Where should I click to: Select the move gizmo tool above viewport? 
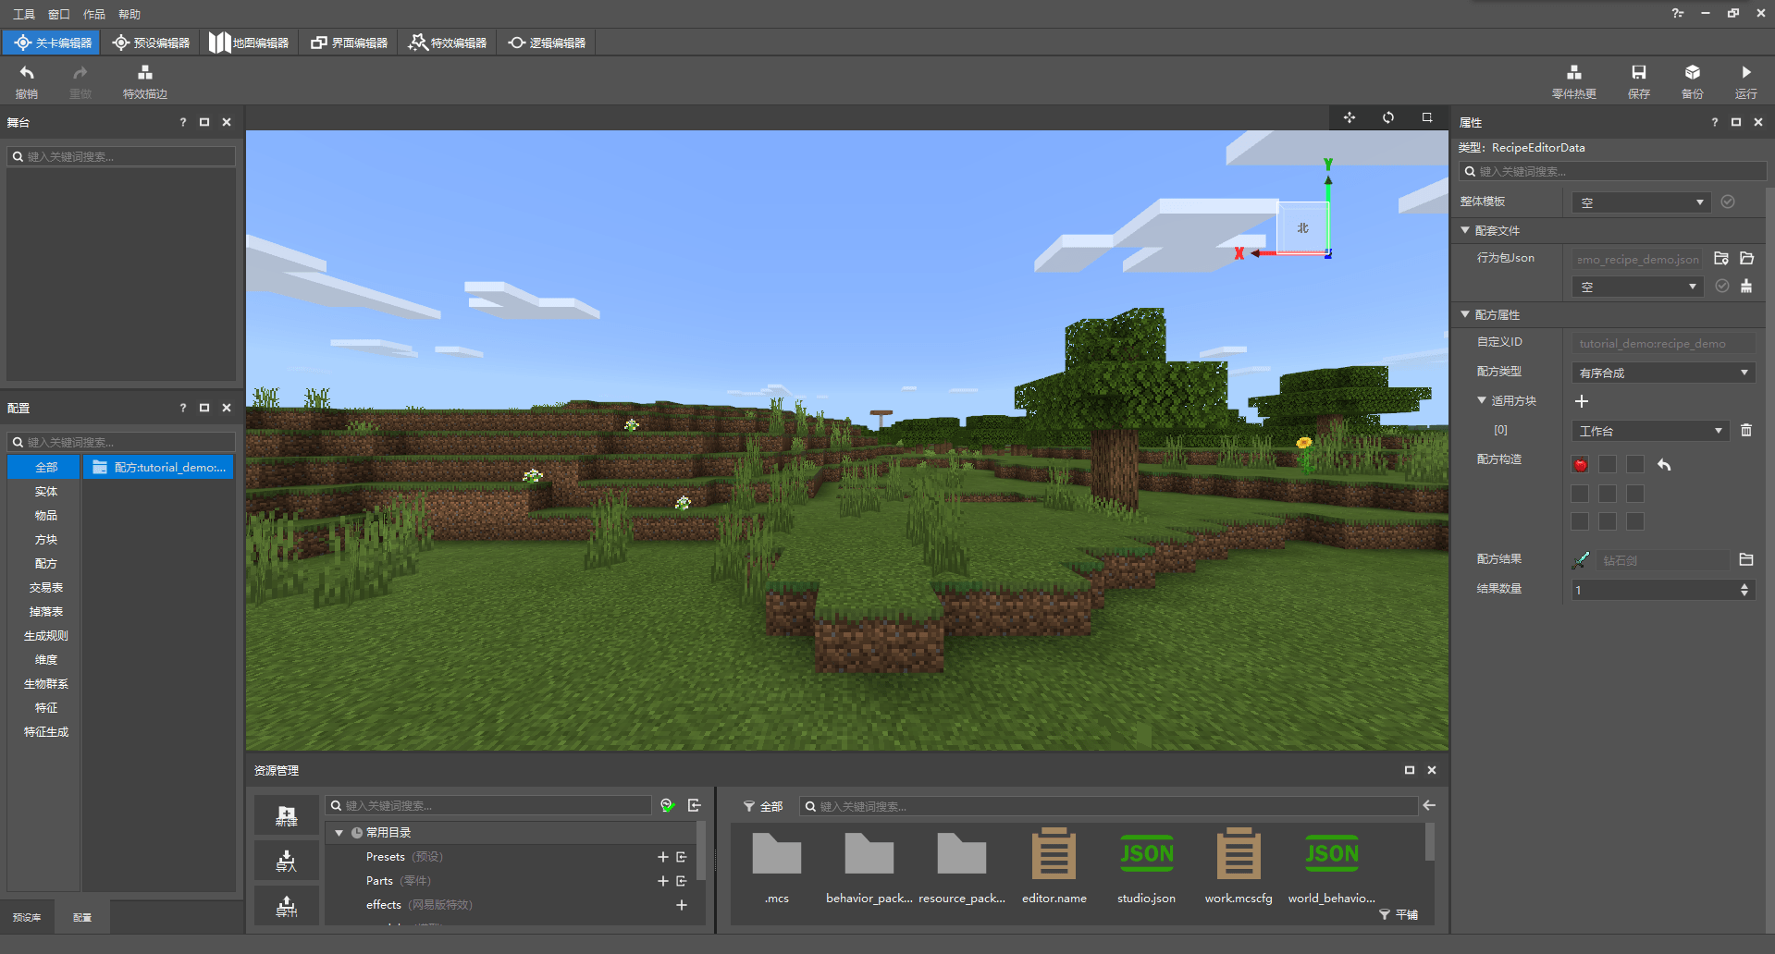pyautogui.click(x=1350, y=117)
